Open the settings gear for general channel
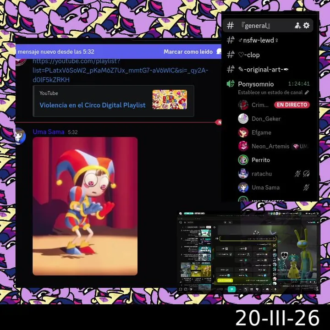Image resolution: width=330 pixels, height=330 pixels. (x=307, y=26)
